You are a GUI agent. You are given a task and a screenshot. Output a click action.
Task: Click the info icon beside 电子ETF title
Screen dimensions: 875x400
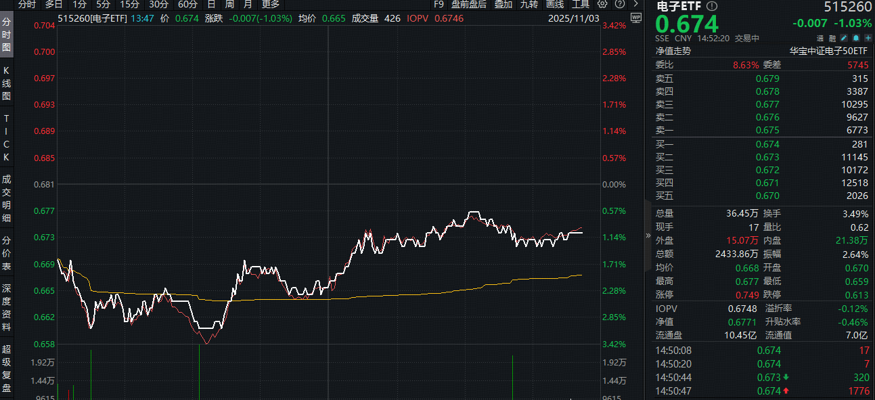coord(711,6)
